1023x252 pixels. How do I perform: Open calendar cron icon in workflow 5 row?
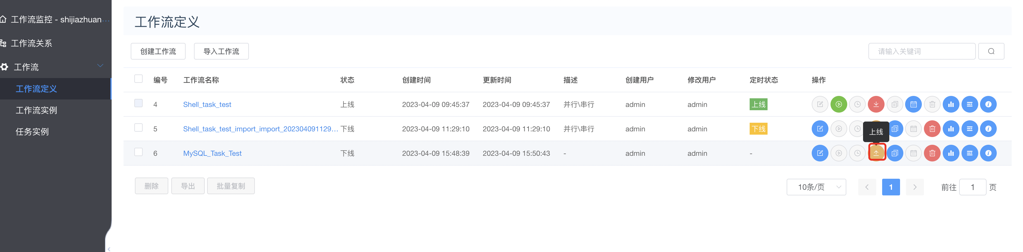pos(913,129)
